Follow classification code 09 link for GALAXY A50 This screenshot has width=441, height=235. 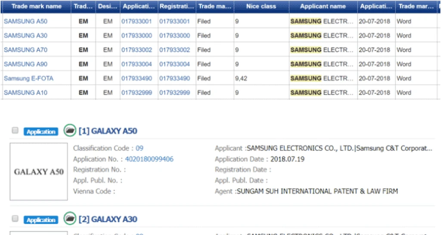coord(140,148)
